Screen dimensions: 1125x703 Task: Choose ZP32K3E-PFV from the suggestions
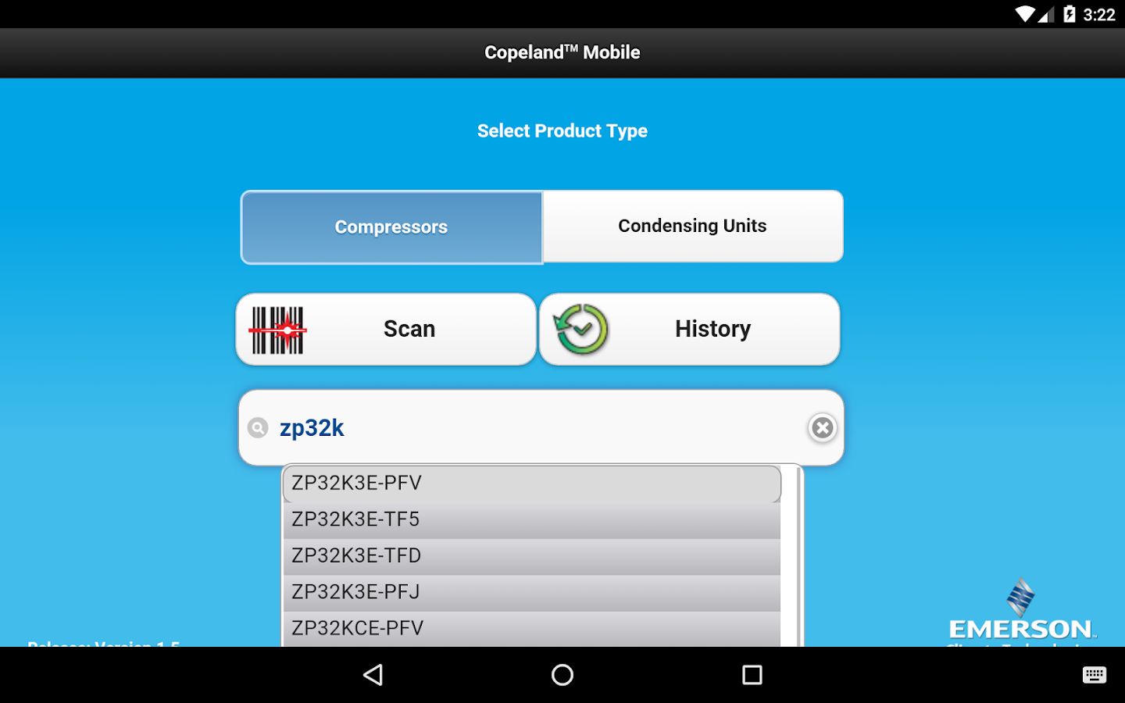[531, 484]
